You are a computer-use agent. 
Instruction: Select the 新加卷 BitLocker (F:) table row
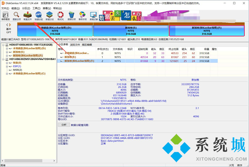(x=138, y=61)
